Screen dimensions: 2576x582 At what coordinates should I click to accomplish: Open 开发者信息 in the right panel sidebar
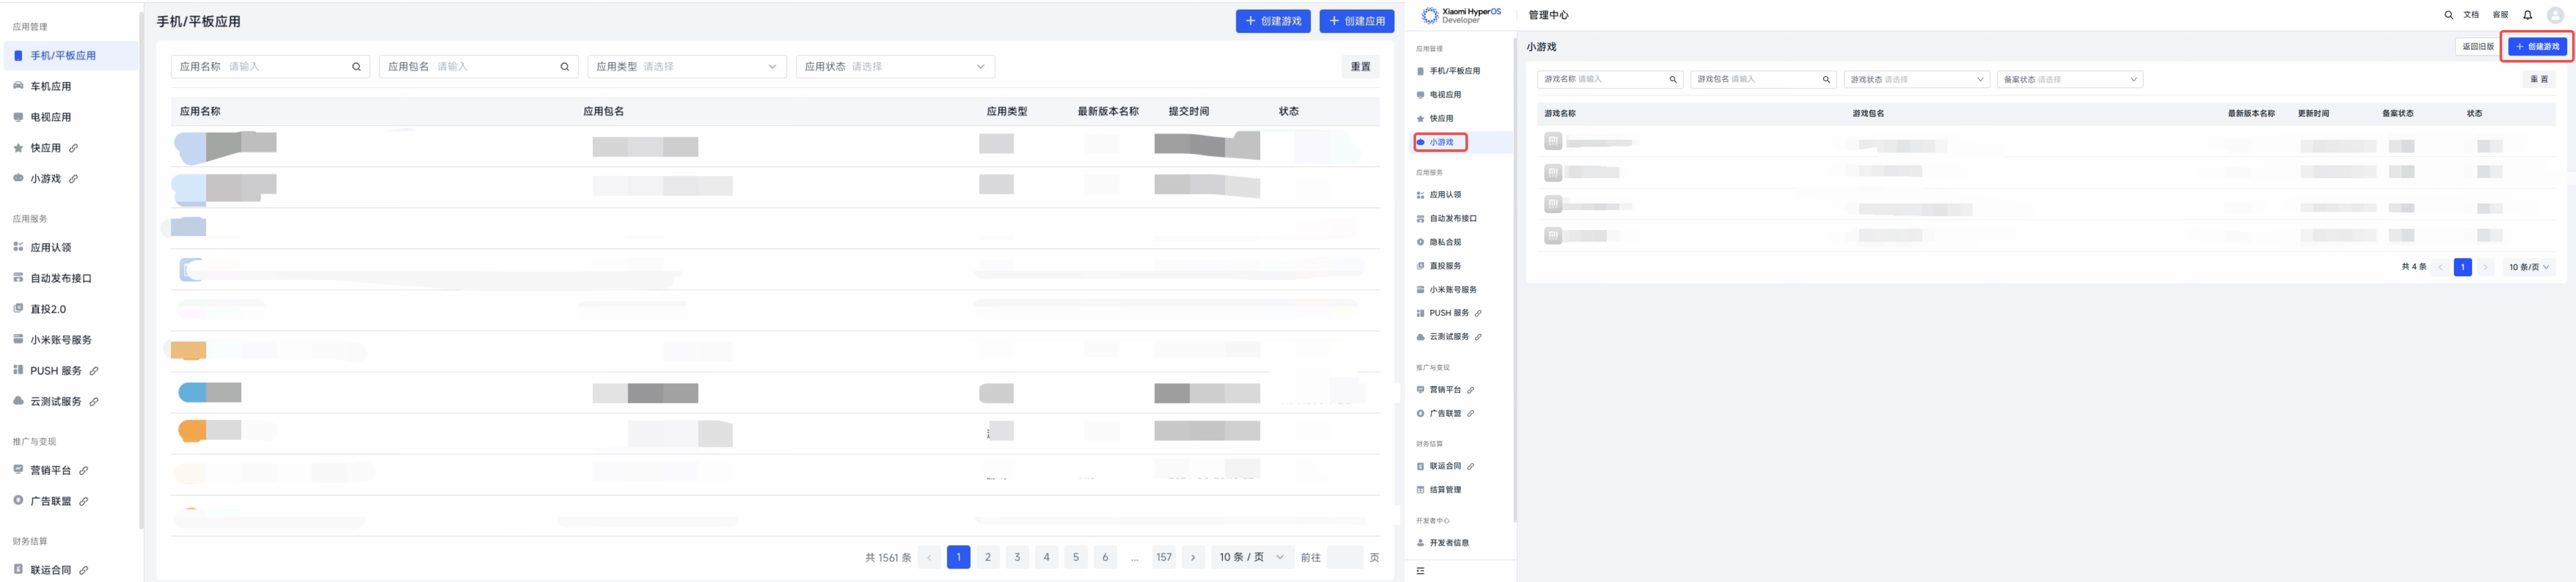click(x=1449, y=543)
